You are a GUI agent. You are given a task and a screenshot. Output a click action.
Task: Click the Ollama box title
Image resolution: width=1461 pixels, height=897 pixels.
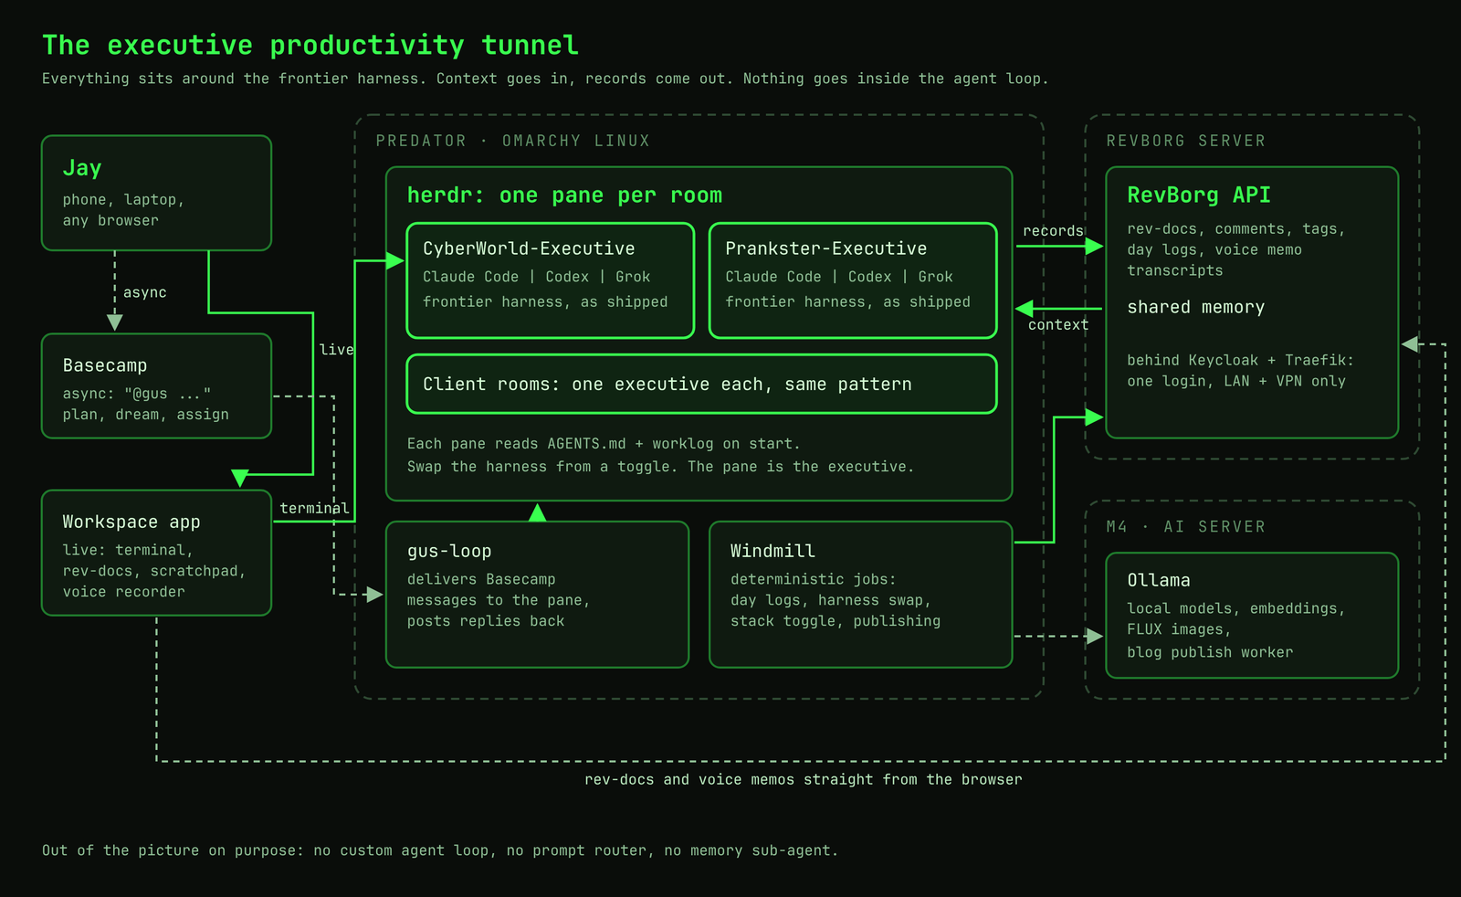click(x=1159, y=580)
